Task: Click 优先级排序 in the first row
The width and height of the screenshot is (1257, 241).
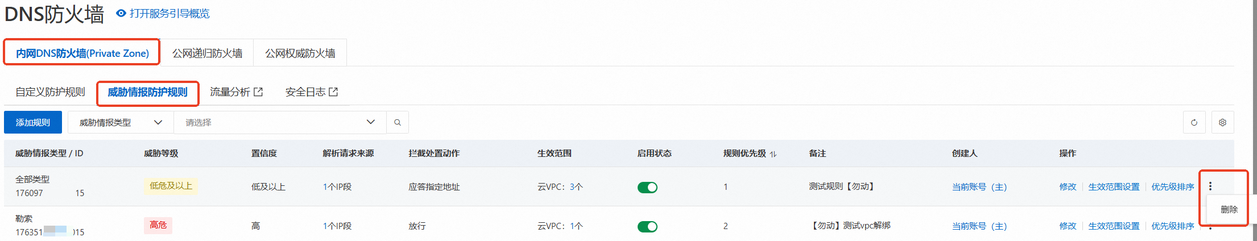Action: pos(1172,186)
